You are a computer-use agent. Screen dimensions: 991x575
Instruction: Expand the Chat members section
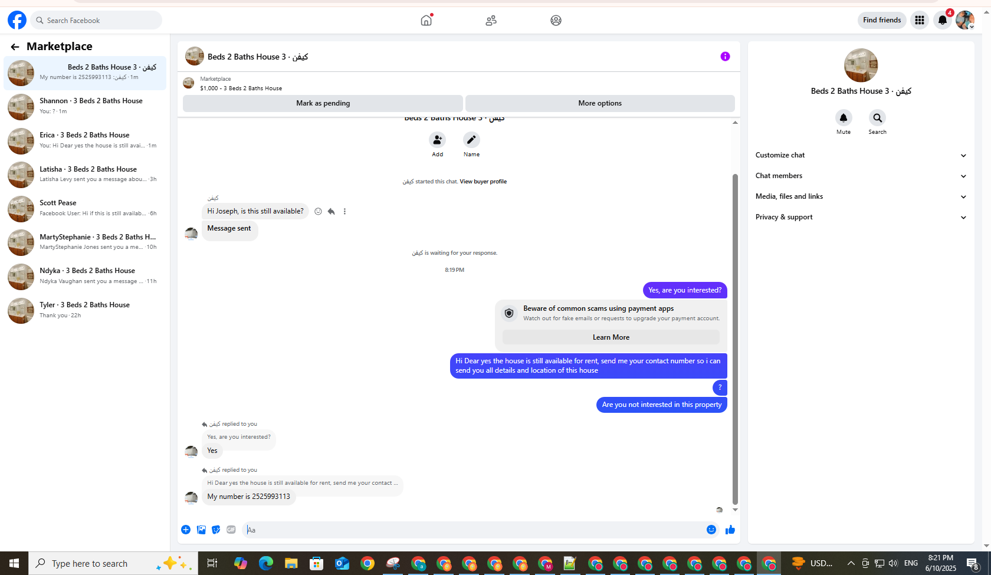(861, 176)
